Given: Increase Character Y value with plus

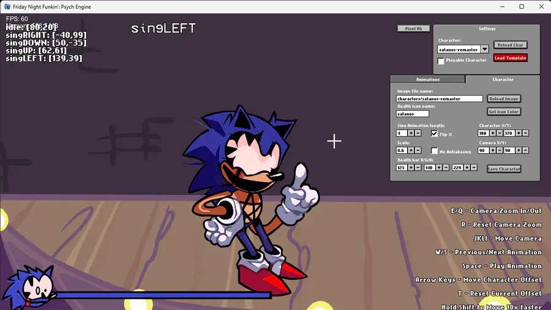Looking at the screenshot, I should [x=519, y=133].
